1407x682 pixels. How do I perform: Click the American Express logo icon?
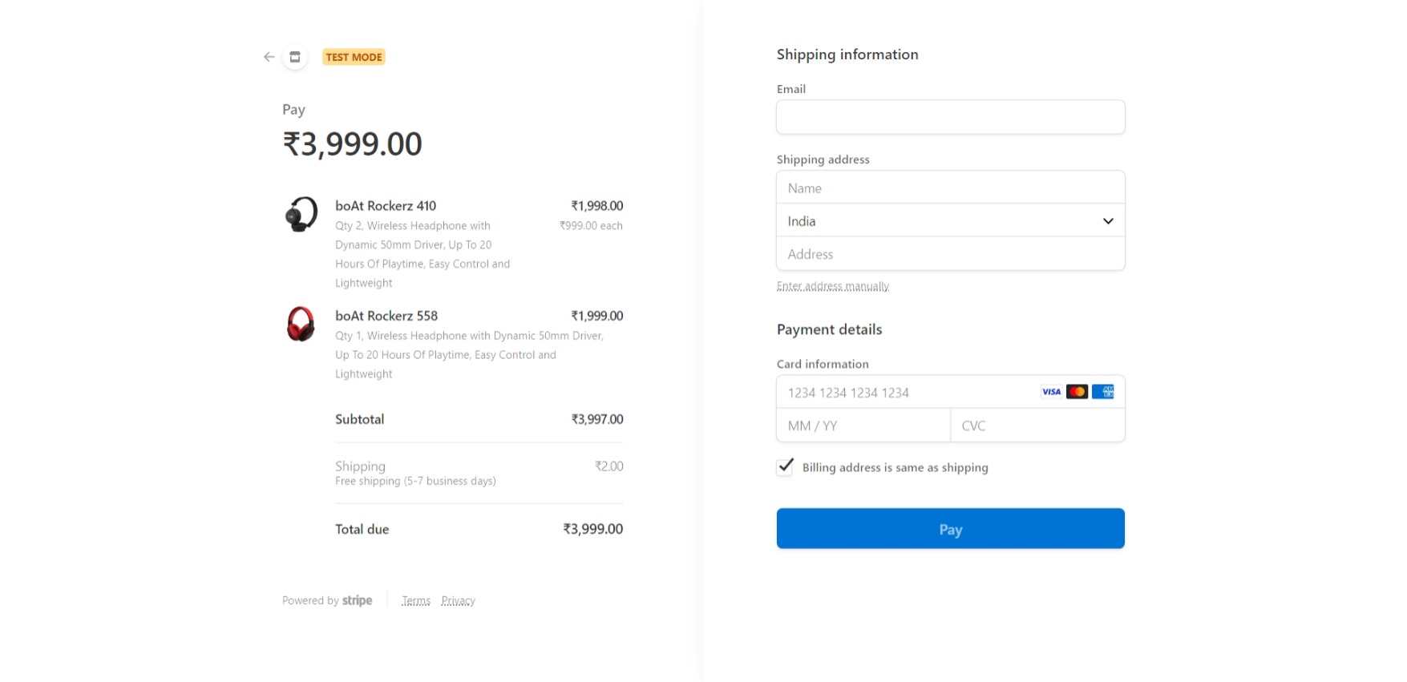point(1103,392)
